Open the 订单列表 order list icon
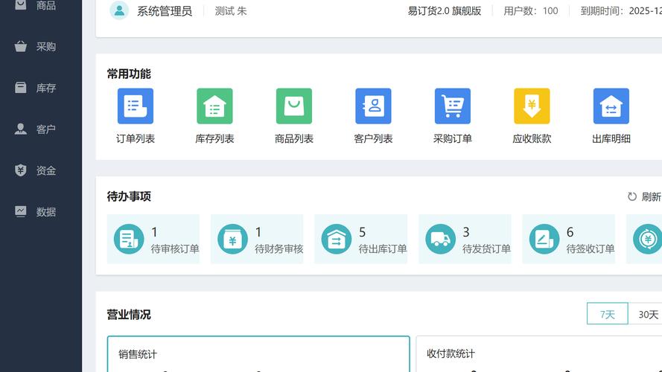Image resolution: width=662 pixels, height=372 pixels. (135, 106)
